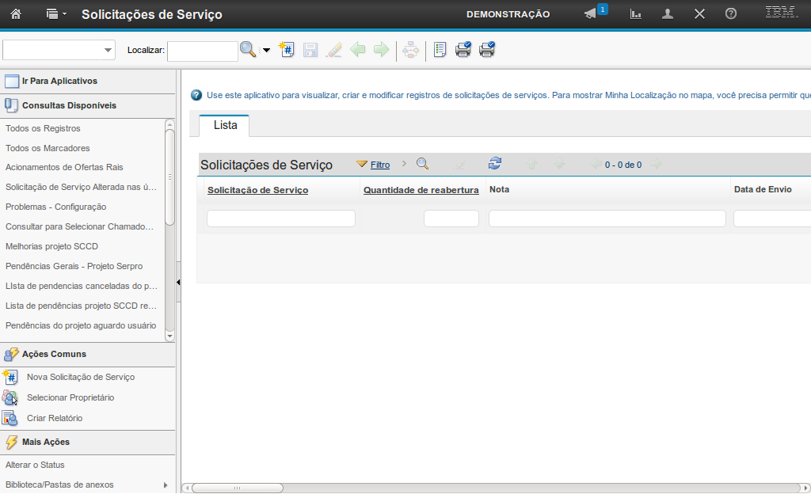Open the bulletin board megaphone notifications
811x494 pixels.
click(591, 14)
